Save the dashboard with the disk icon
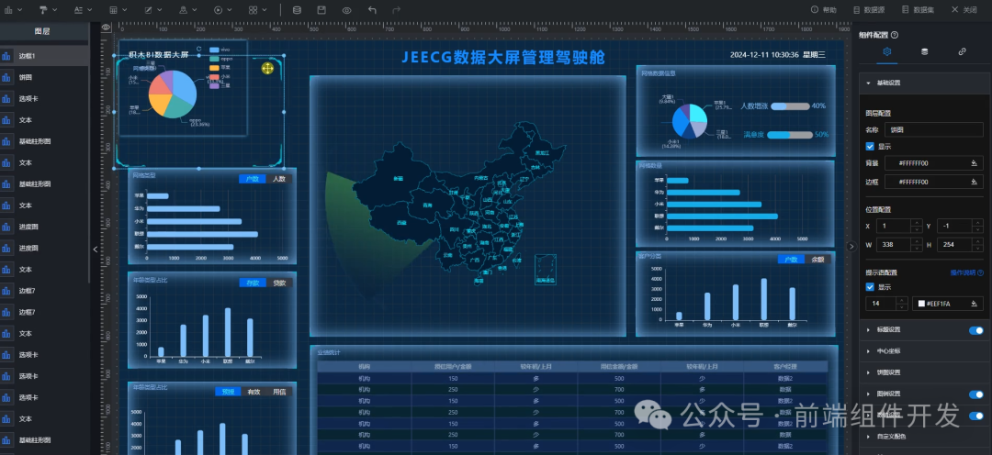 (321, 10)
